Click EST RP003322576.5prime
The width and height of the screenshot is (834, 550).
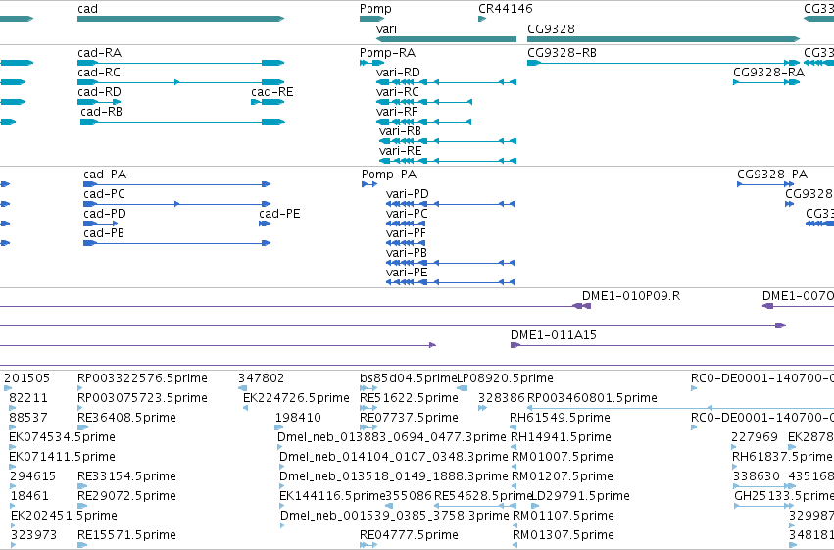tap(80, 388)
